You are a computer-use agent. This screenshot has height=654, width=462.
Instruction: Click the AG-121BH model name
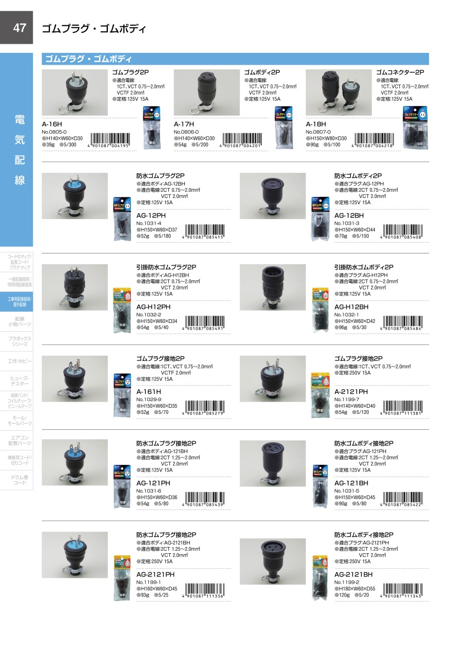tap(352, 483)
